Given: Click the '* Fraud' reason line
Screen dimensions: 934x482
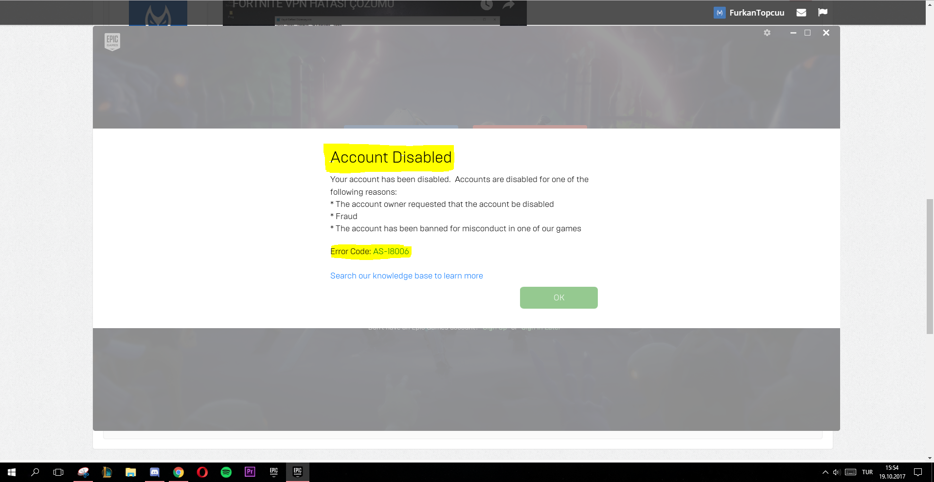Looking at the screenshot, I should pyautogui.click(x=344, y=216).
